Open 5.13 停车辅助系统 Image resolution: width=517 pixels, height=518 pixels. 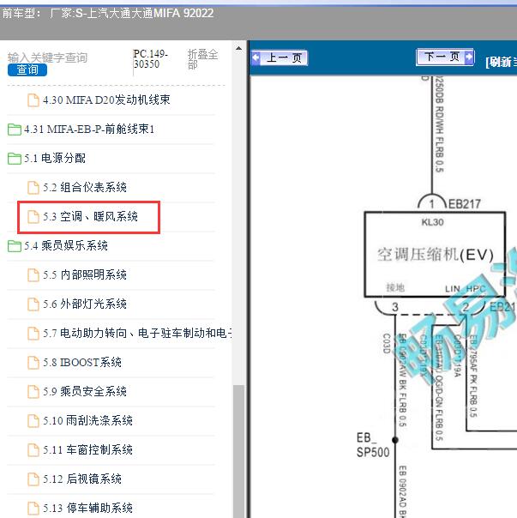pos(87,508)
